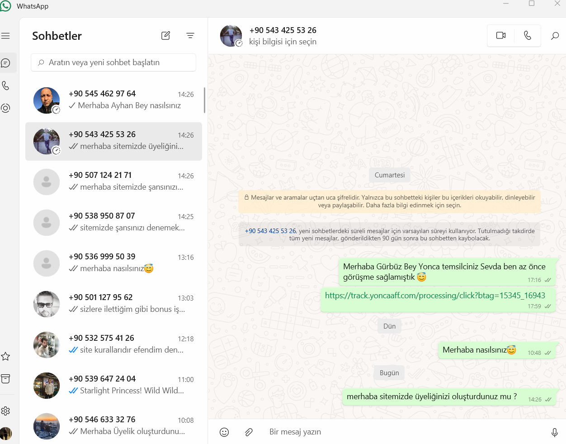Viewport: 566px width, 444px height.
Task: Open the Status updates icon
Action: coord(5,108)
